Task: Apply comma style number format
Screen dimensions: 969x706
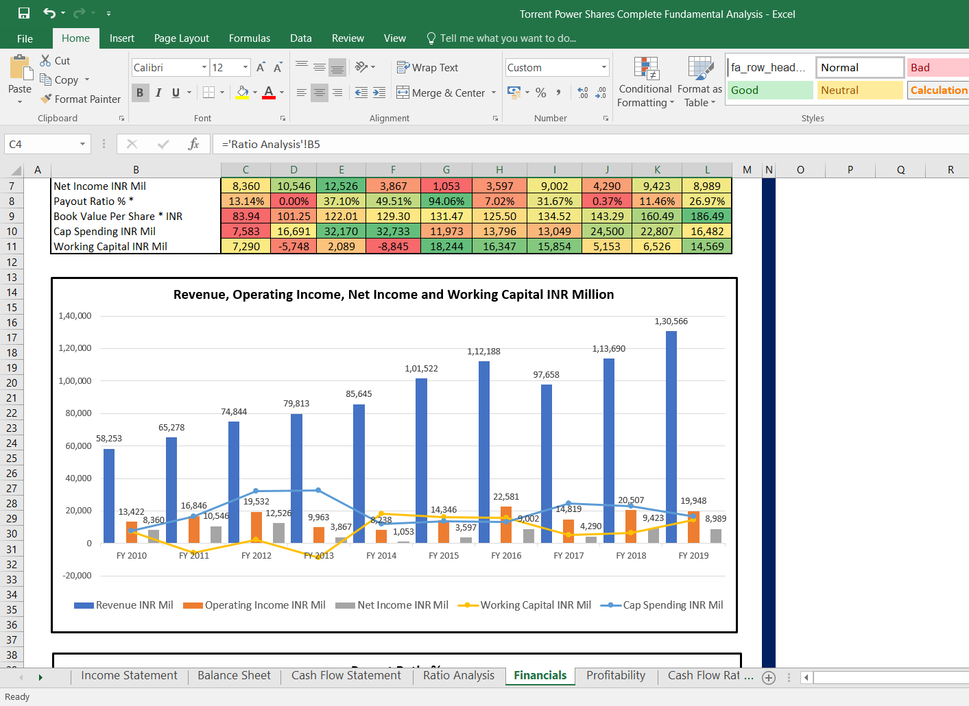Action: tap(559, 93)
